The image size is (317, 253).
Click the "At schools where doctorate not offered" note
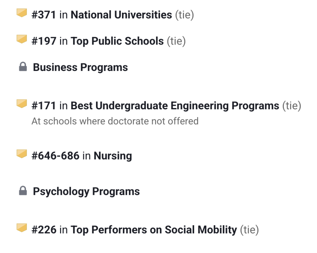[115, 121]
